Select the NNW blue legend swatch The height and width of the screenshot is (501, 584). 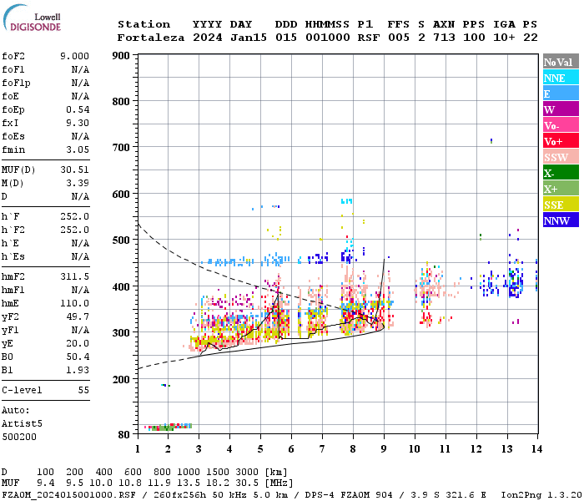pyautogui.click(x=561, y=220)
